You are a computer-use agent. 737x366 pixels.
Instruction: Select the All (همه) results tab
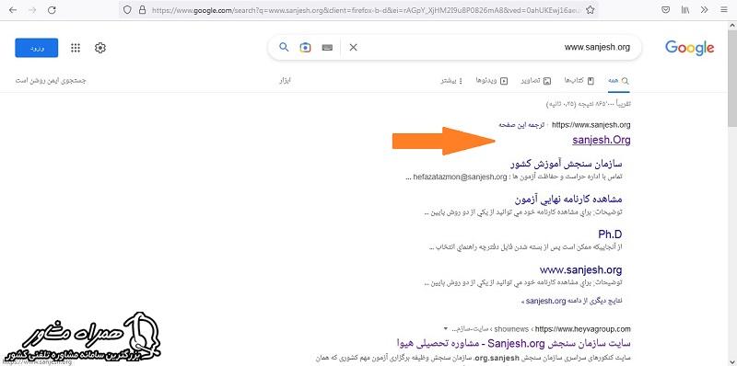click(x=618, y=81)
